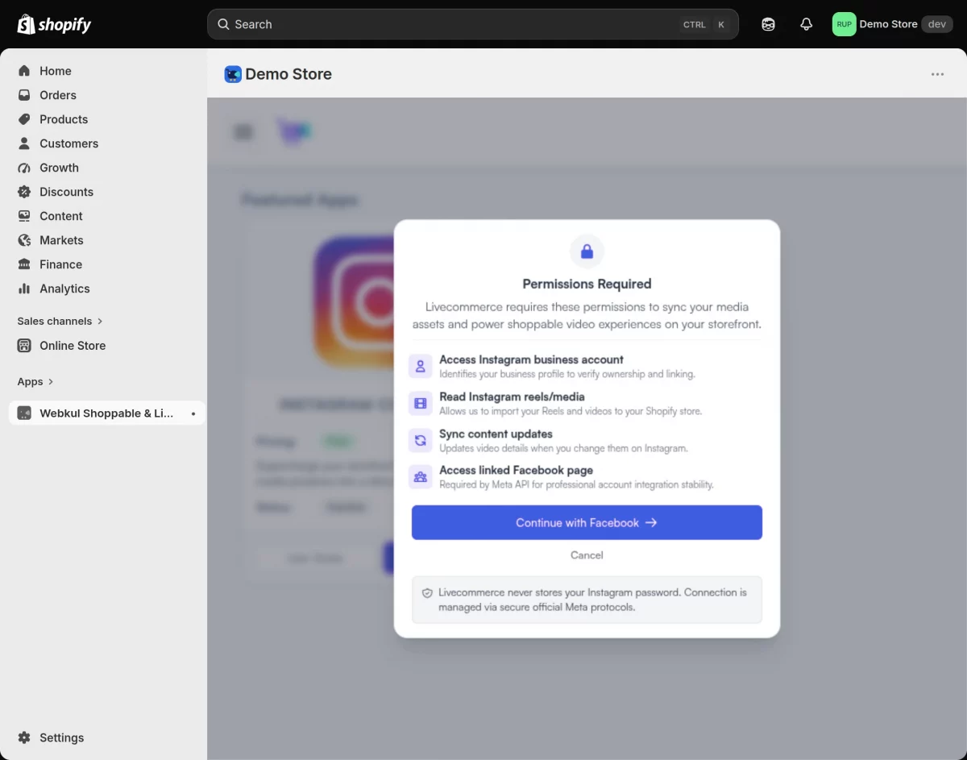Screen dimensions: 967x760
Task: Click the Shopify logo
Action: 54,24
